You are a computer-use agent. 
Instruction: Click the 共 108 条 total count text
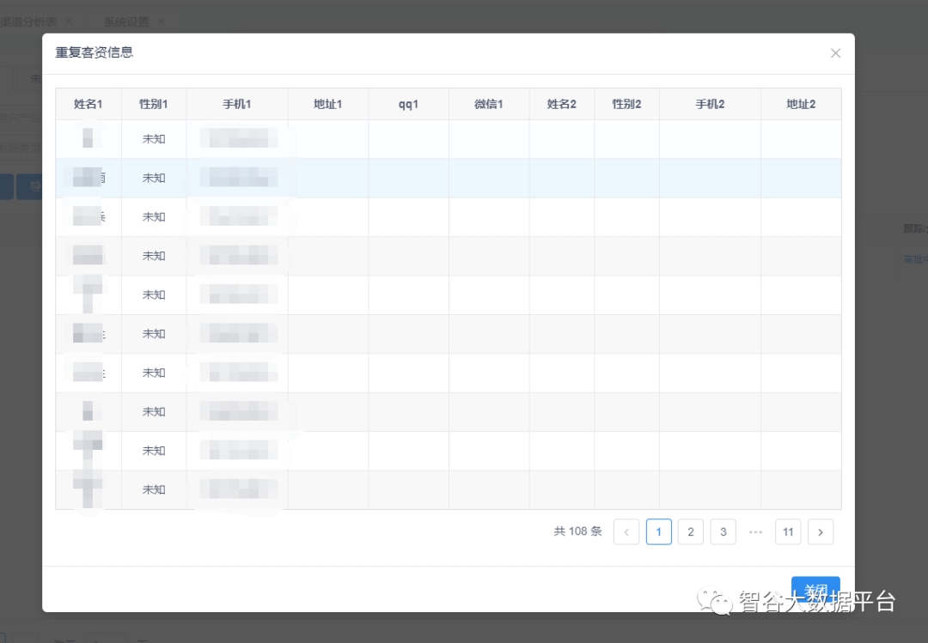tap(577, 531)
